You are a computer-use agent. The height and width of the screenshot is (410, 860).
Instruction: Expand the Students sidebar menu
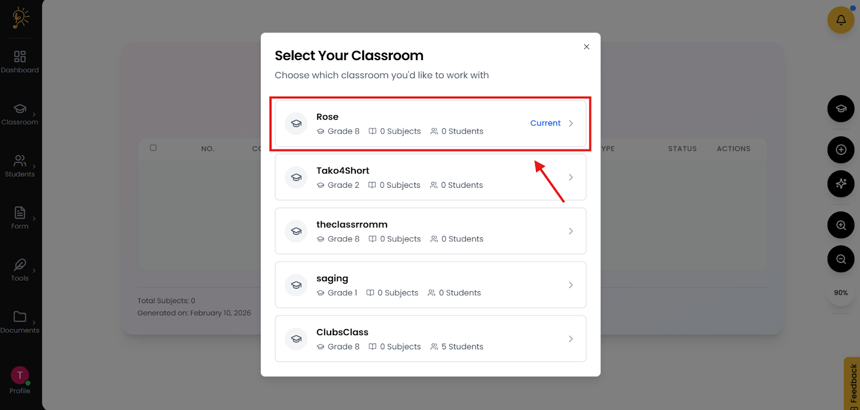(x=20, y=166)
